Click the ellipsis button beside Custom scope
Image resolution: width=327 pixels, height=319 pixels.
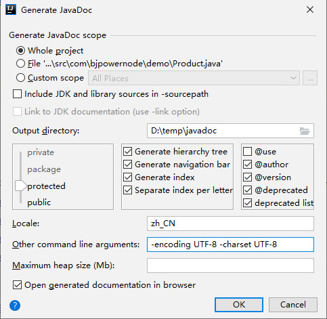click(310, 78)
